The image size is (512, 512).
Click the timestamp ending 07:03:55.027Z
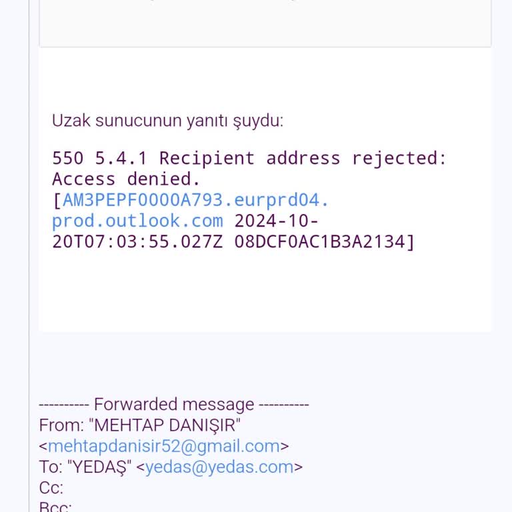click(x=140, y=241)
